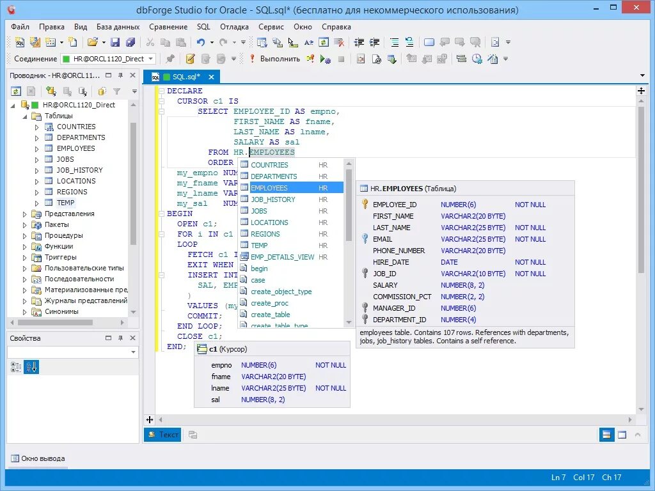Click the Save floppy disk icon
655x491 pixels.
tap(115, 42)
